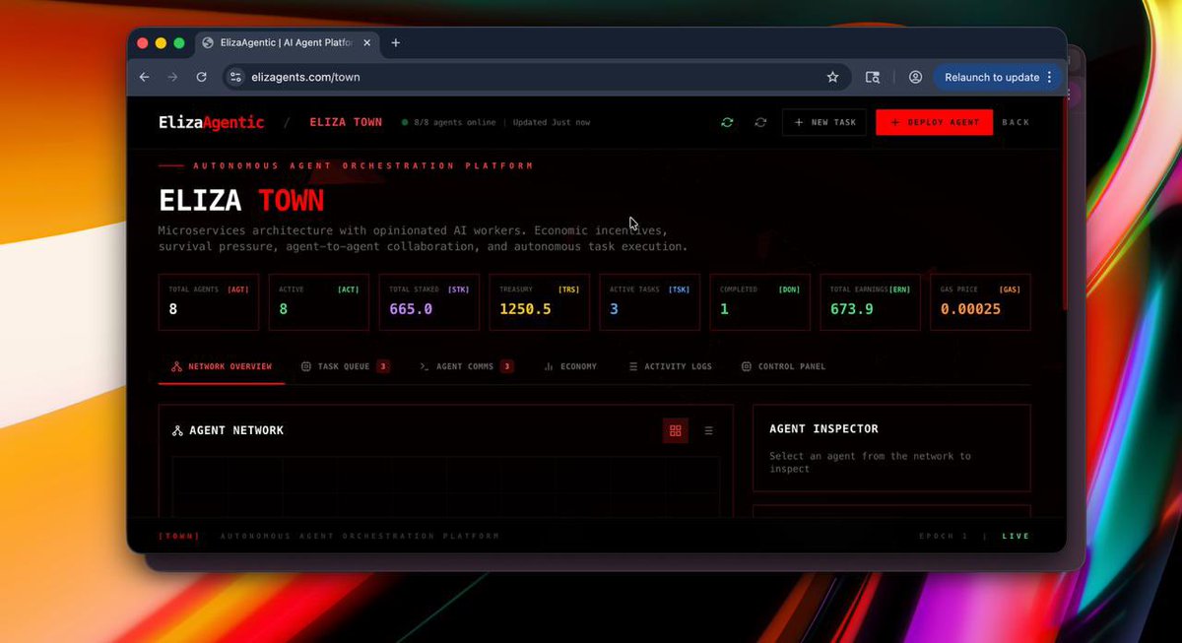
Task: Open the Chrome profile avatar icon
Action: click(915, 77)
